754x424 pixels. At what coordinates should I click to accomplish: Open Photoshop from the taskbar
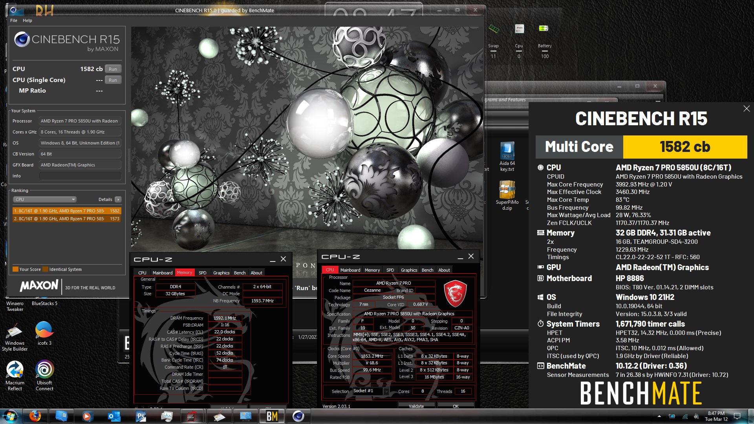point(141,416)
